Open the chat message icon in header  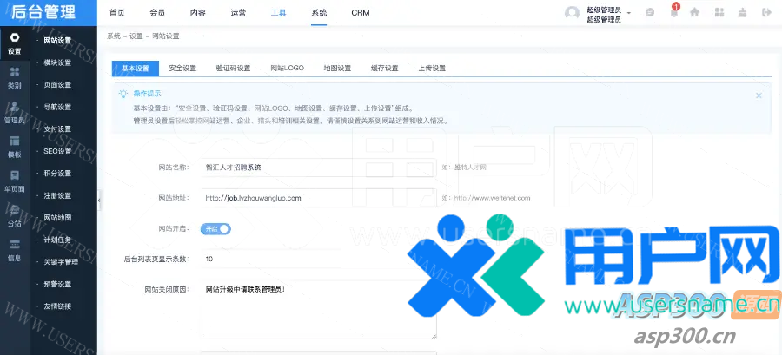(x=650, y=13)
